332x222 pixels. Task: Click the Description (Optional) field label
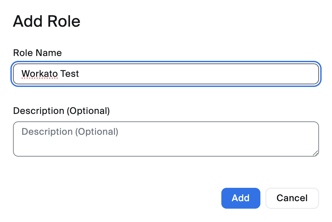click(62, 111)
